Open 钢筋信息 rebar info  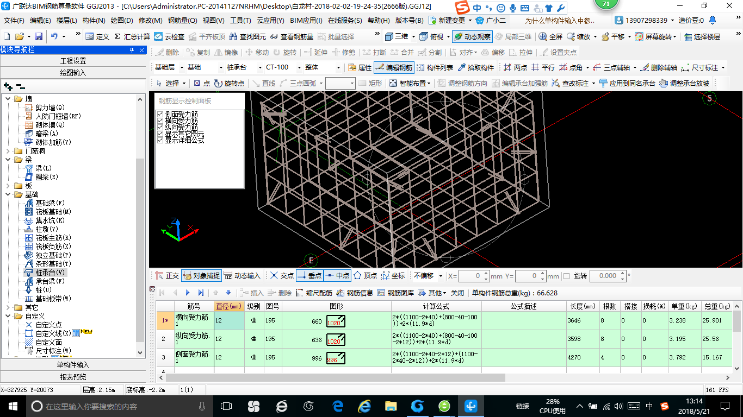coord(355,293)
